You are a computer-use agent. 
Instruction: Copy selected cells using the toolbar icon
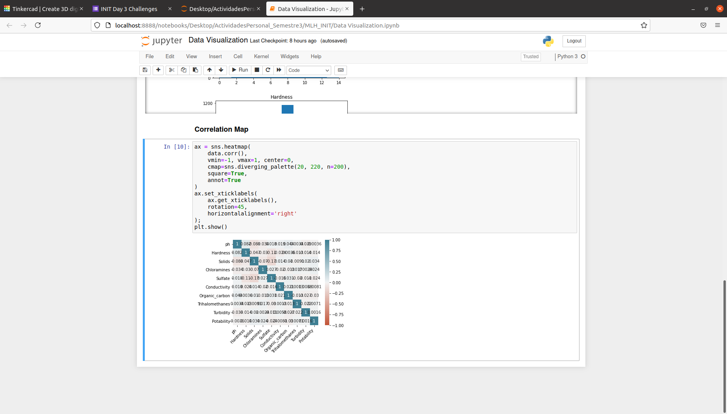click(x=183, y=70)
